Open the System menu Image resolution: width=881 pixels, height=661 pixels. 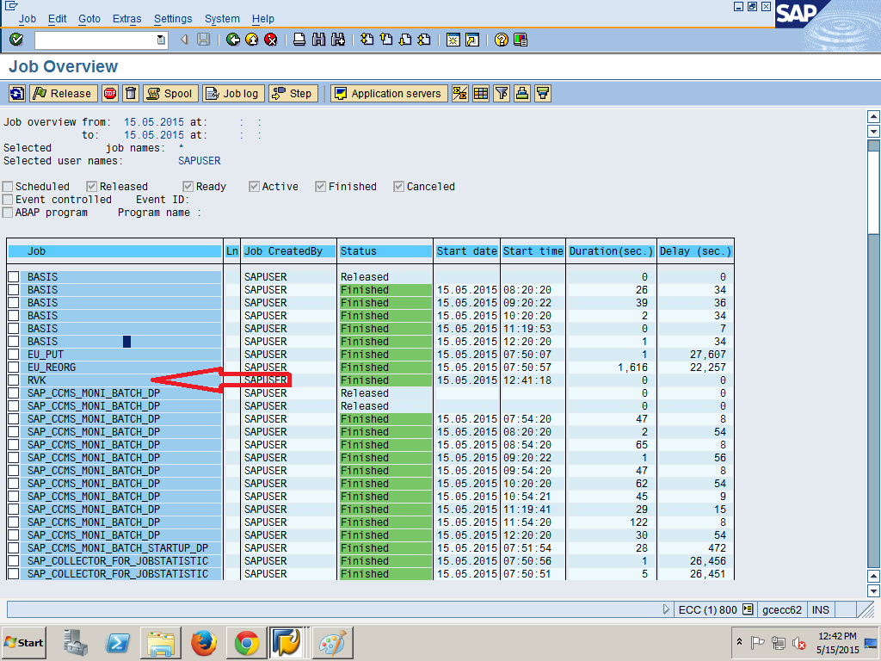pyautogui.click(x=222, y=19)
